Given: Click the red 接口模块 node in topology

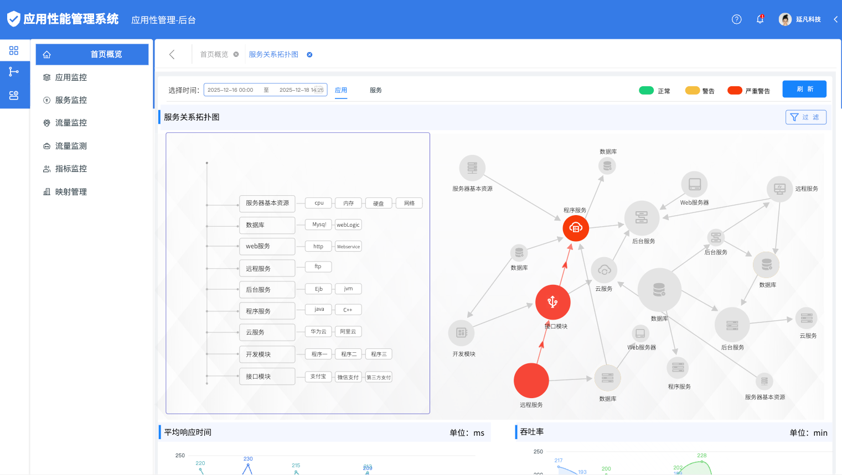Looking at the screenshot, I should tap(552, 302).
